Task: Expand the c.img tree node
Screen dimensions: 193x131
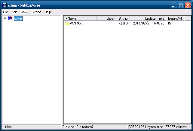Action: point(5,19)
